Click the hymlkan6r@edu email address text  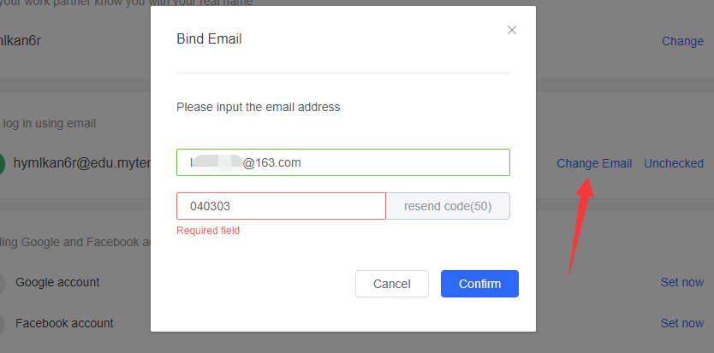tap(82, 163)
